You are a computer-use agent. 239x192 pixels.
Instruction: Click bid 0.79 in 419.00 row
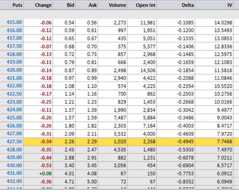tap(69, 62)
